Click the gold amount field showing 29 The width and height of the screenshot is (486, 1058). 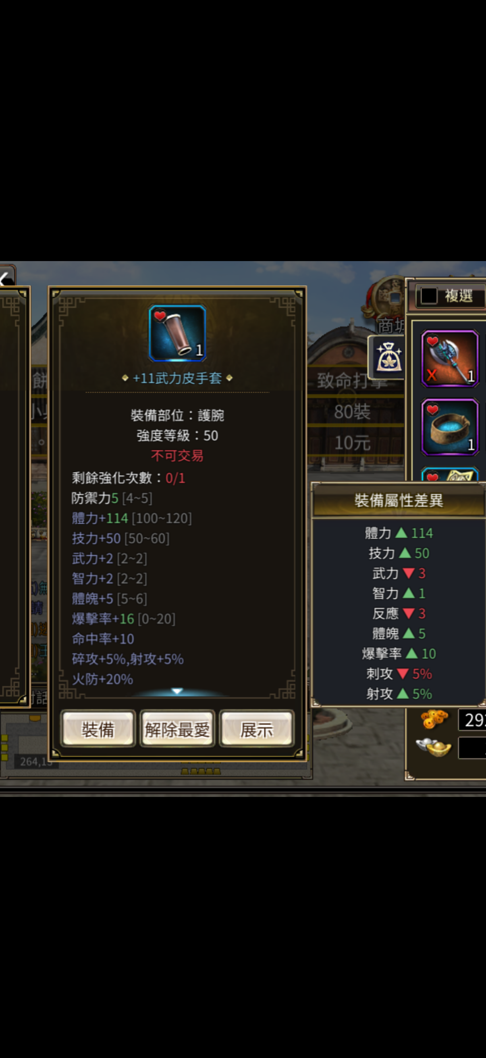point(472,719)
